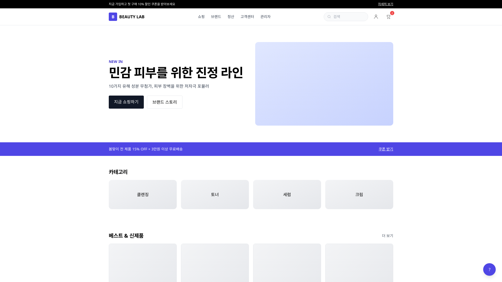Click the search magnifier icon
The width and height of the screenshot is (502, 282).
pos(329,16)
